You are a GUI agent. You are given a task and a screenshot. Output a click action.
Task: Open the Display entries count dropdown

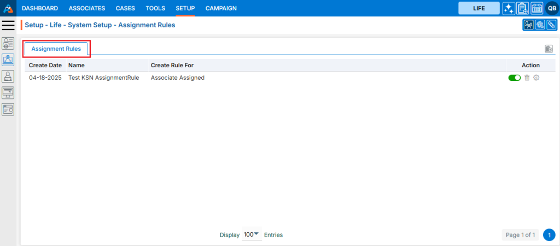[252, 235]
